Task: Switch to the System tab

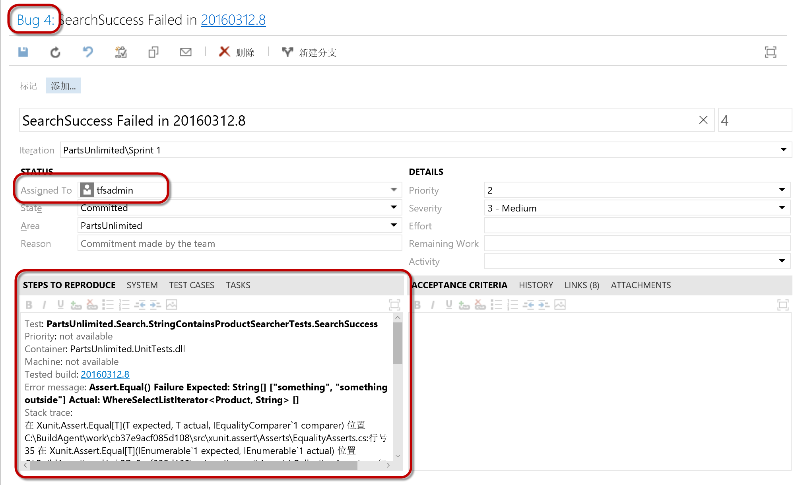Action: [142, 285]
